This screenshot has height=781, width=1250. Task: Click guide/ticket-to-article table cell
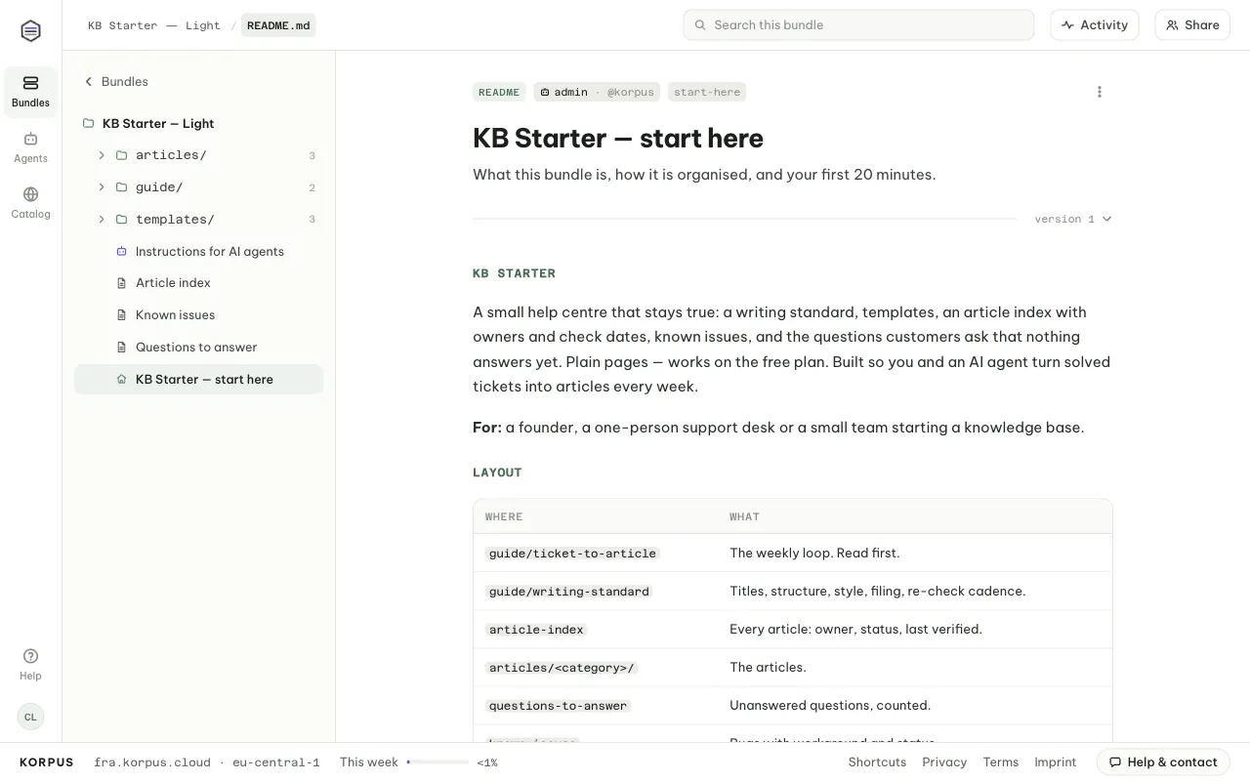572,554
